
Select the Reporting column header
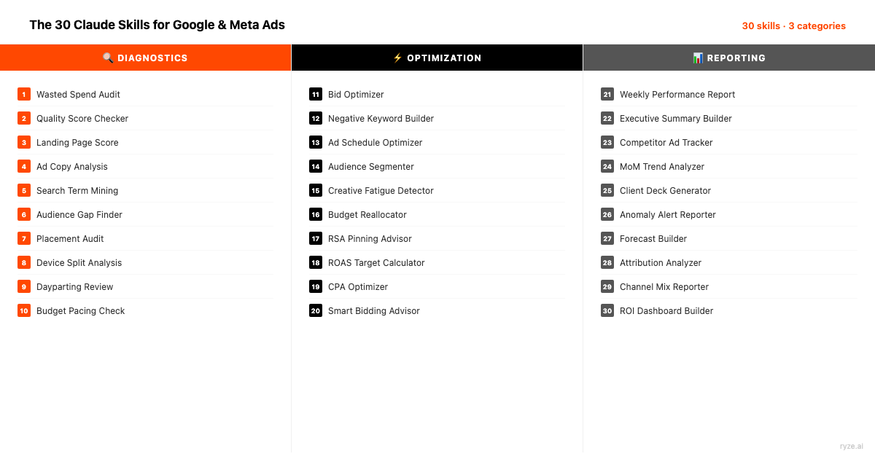pyautogui.click(x=736, y=58)
